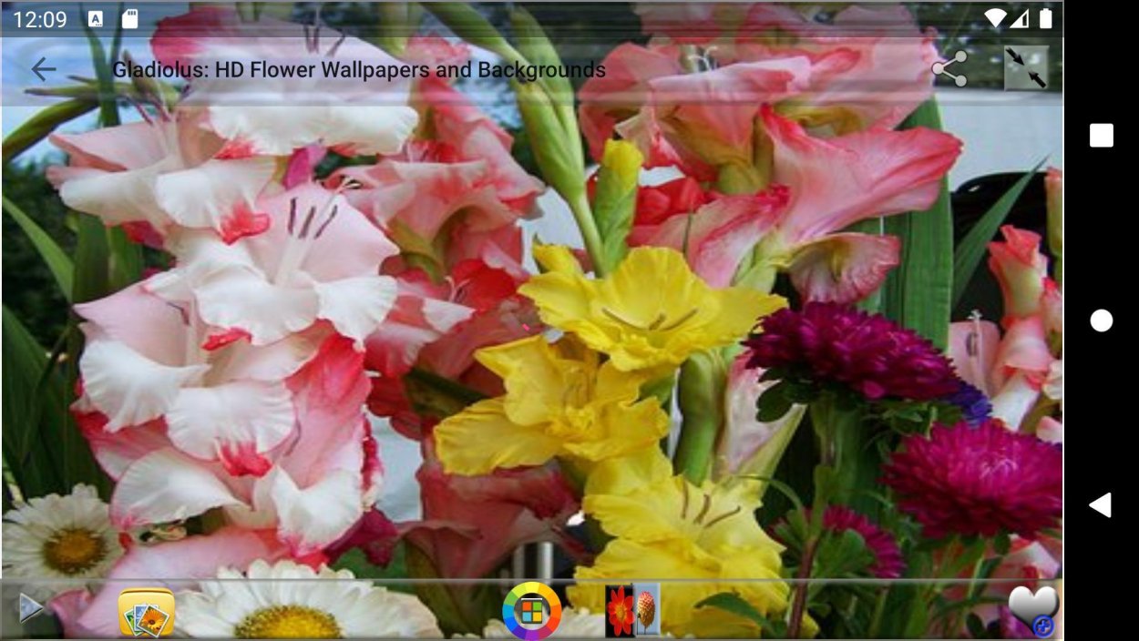Tap the silver heart favorite icon
This screenshot has width=1139, height=641.
click(1033, 610)
